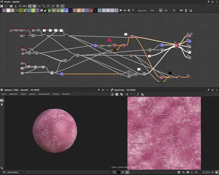219x175 pixels.
Task: Click the blue tile grid node icon
Action: (x=87, y=11)
